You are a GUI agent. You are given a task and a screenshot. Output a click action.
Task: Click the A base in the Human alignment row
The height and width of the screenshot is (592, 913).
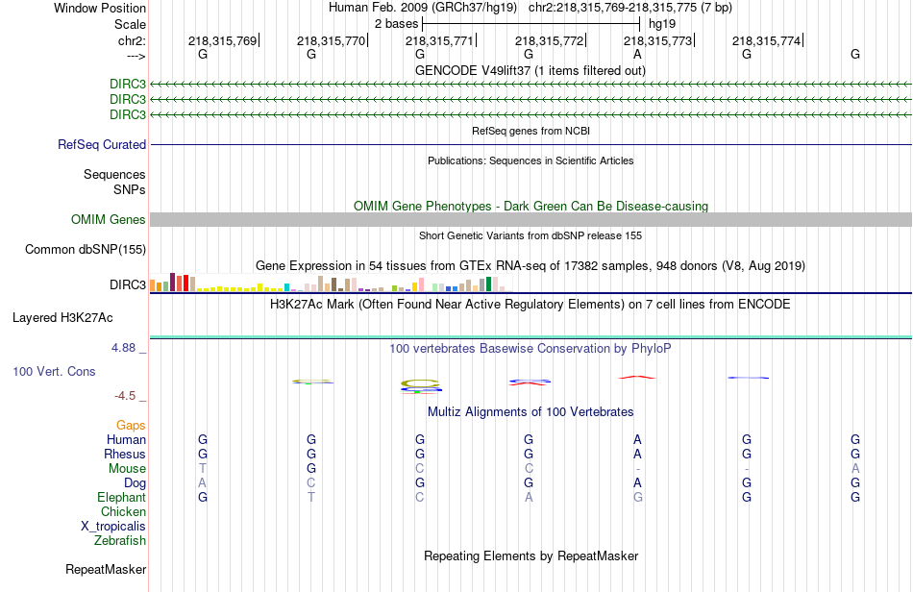[x=637, y=439]
